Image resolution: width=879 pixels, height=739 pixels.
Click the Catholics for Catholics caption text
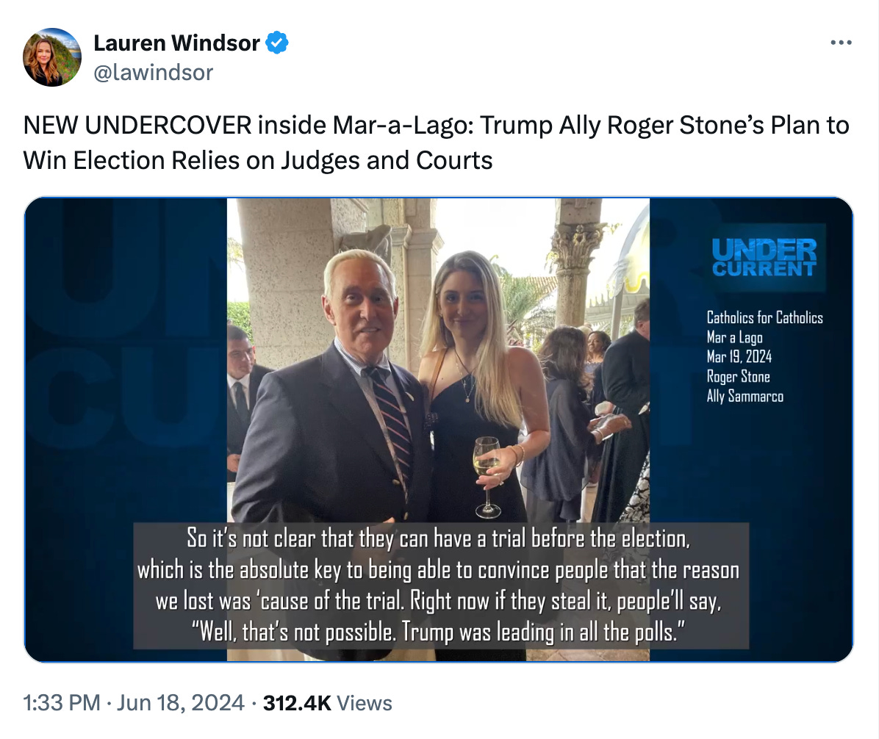(764, 317)
